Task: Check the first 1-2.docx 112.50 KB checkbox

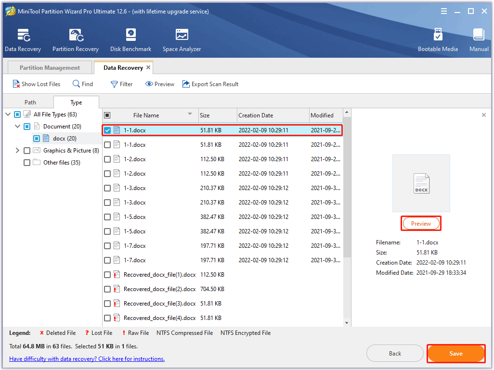Action: (107, 159)
